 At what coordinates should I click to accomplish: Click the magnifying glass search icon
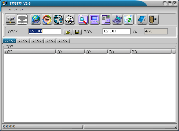click(83, 19)
